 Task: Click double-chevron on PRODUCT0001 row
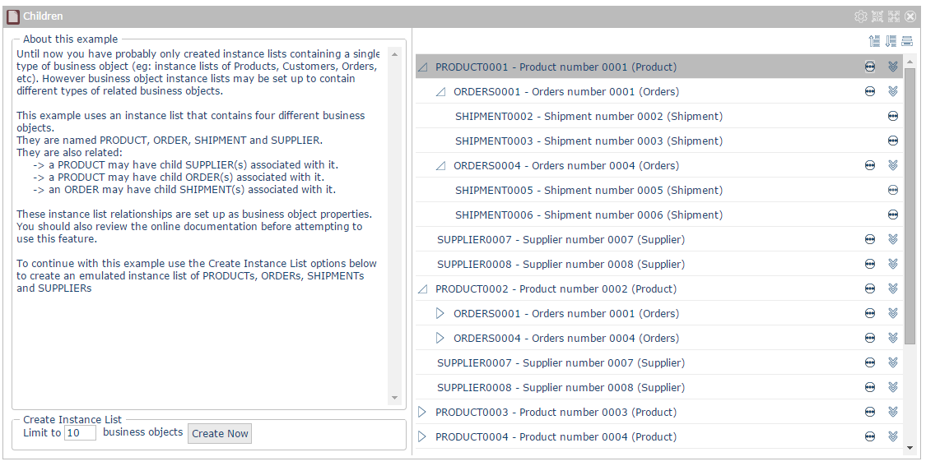tap(893, 67)
